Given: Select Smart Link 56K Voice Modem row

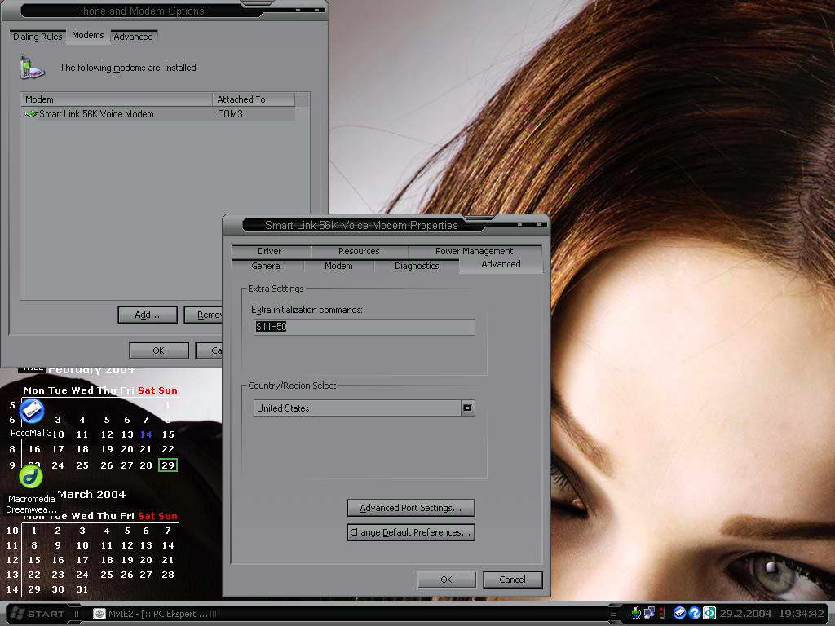Looking at the screenshot, I should [x=96, y=114].
